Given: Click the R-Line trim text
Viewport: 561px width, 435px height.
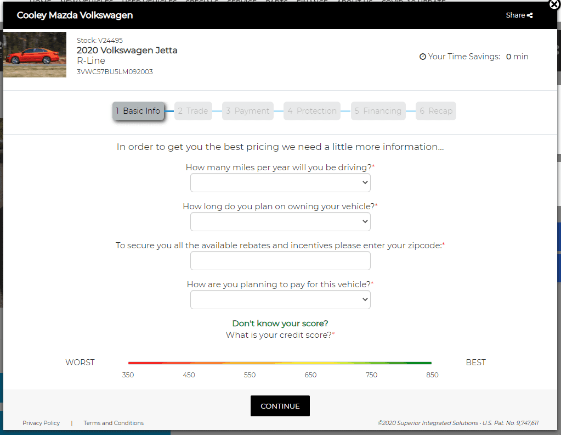Looking at the screenshot, I should tap(91, 61).
